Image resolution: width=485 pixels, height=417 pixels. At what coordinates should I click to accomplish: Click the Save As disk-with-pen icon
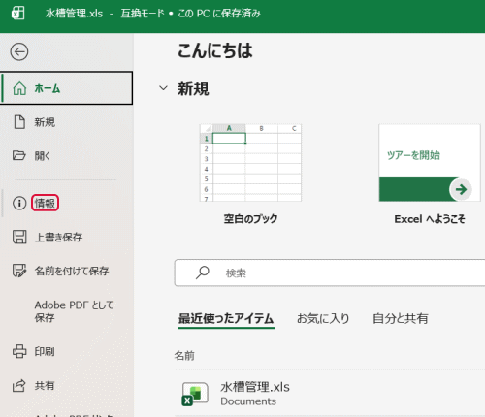19,271
